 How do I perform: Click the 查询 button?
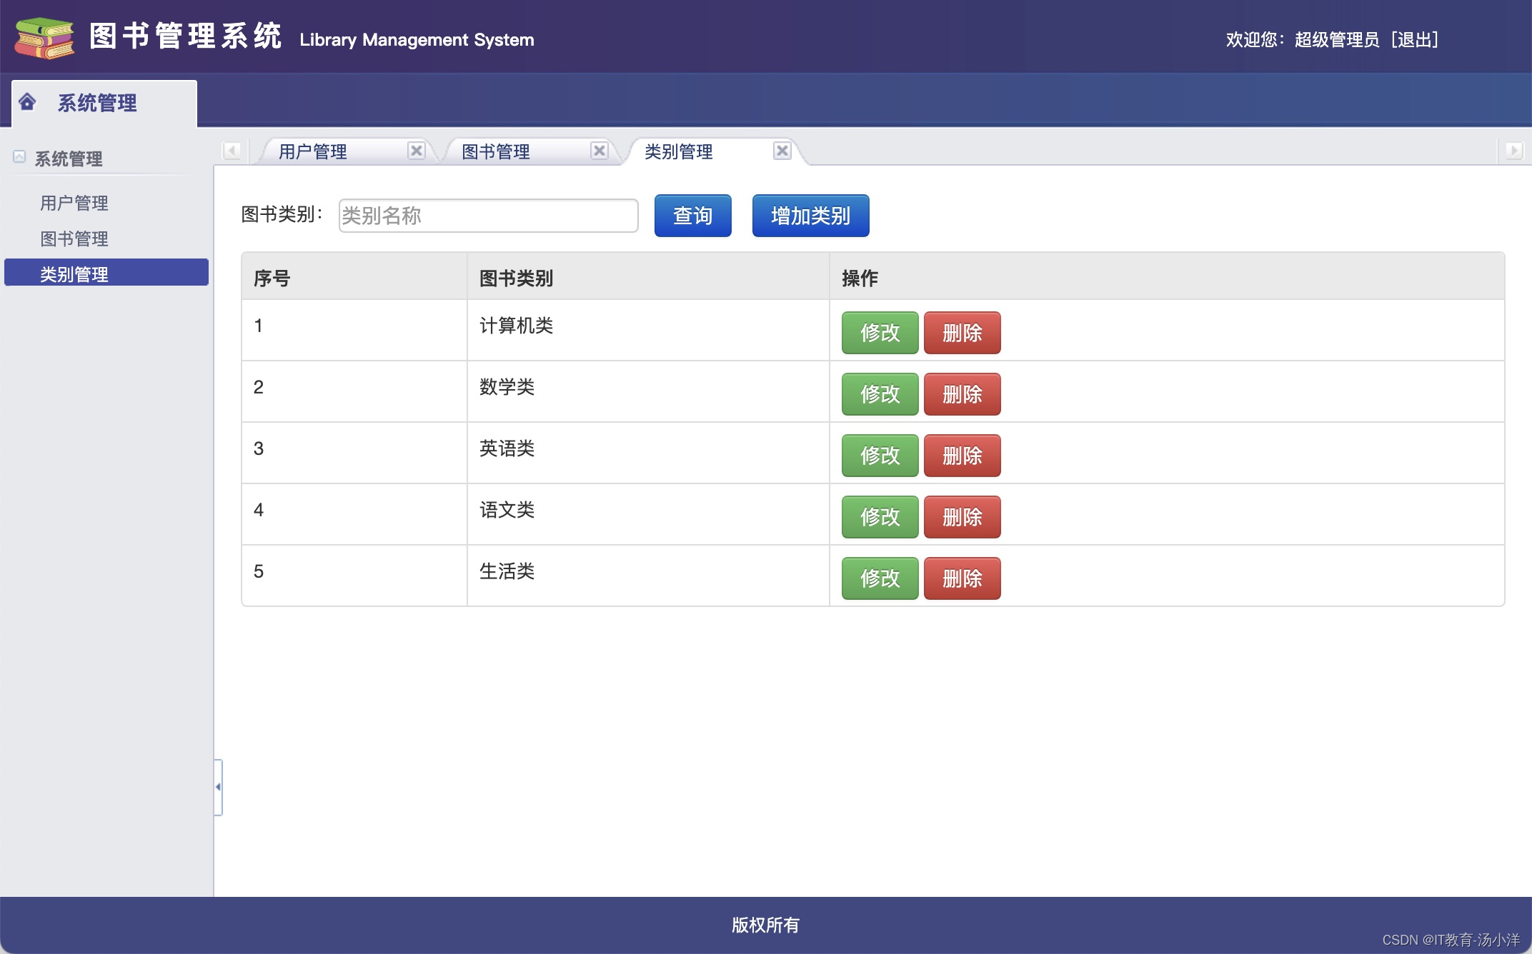[x=693, y=216]
